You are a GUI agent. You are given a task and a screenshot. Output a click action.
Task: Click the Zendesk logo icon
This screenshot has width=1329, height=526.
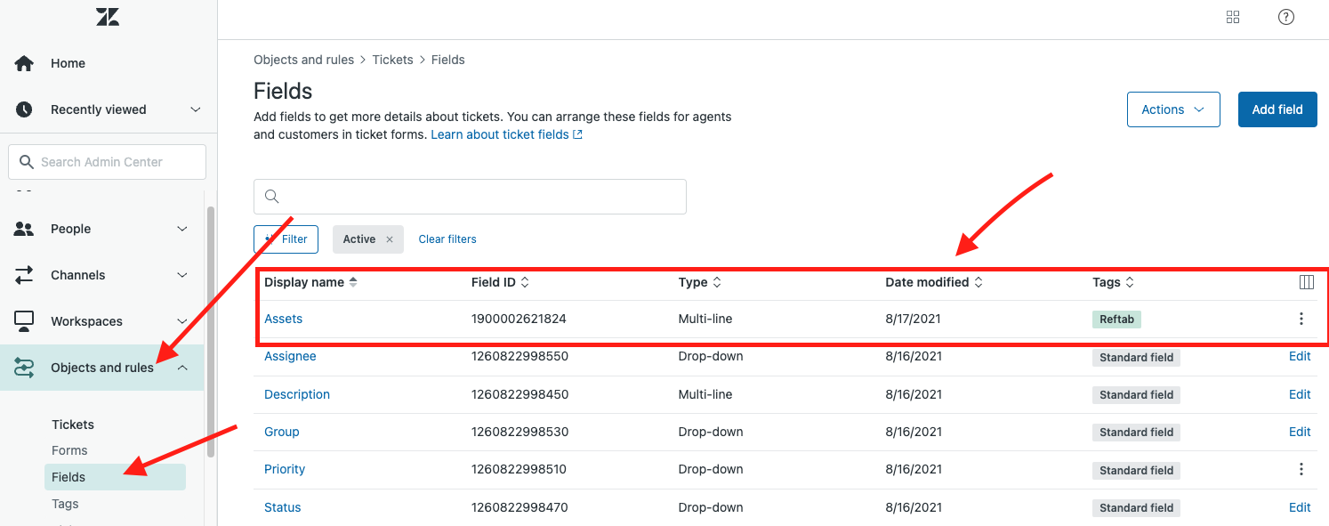[108, 17]
